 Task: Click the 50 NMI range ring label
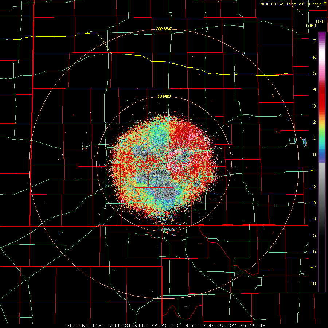164,97
